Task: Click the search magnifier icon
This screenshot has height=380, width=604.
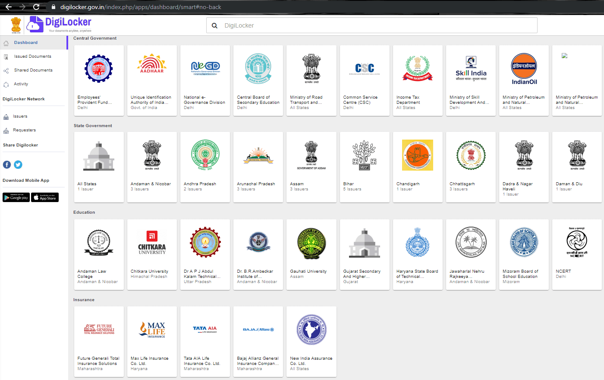Action: point(214,25)
